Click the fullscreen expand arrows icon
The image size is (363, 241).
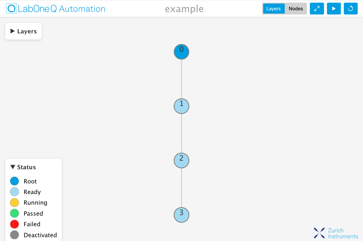317,9
